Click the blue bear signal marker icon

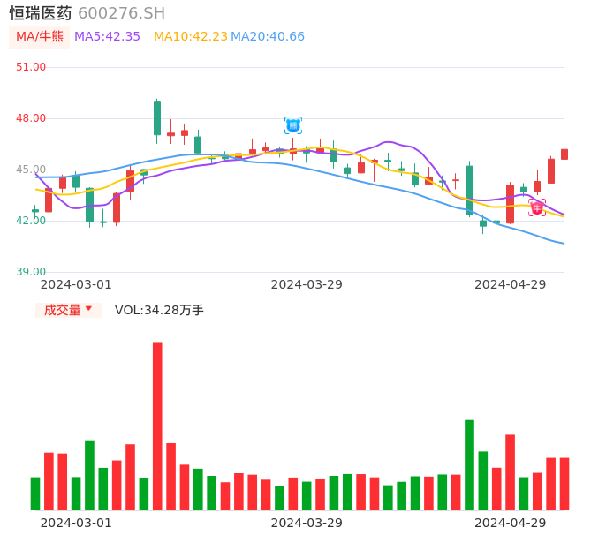coord(293,125)
